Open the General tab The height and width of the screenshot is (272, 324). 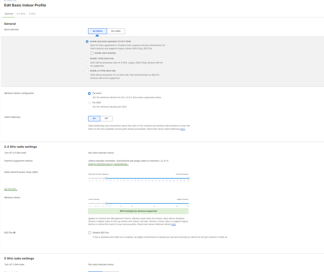(x=8, y=14)
